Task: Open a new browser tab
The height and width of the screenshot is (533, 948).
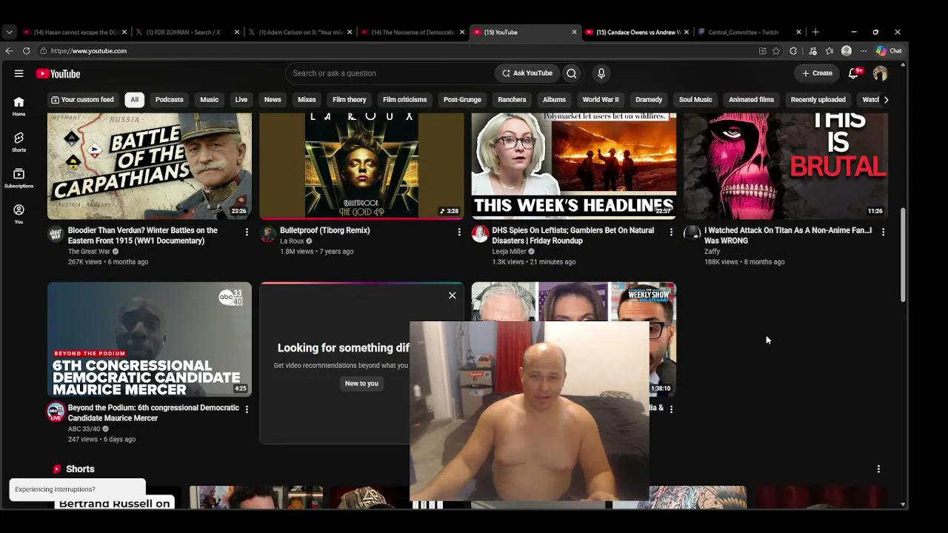Action: point(815,32)
